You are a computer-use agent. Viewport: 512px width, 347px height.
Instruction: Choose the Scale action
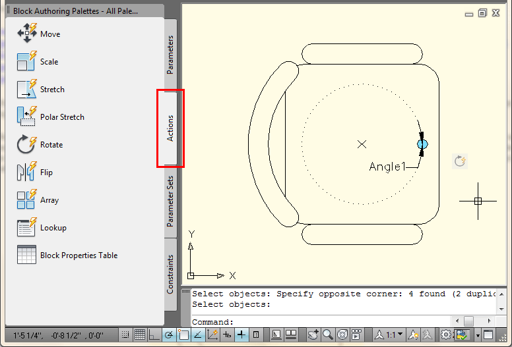pyautogui.click(x=38, y=61)
